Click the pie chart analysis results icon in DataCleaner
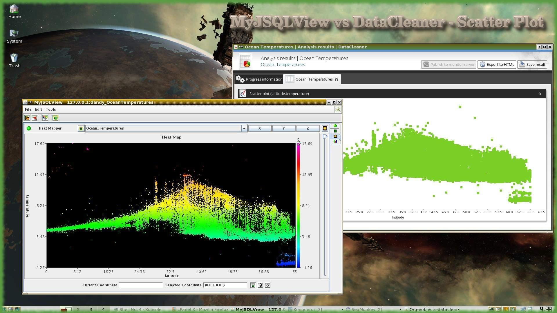Screen dimensions: 557x313 tap(245, 61)
